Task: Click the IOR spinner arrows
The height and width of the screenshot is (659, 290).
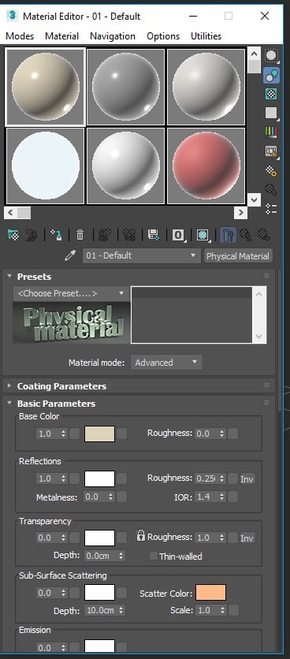Action: [222, 497]
